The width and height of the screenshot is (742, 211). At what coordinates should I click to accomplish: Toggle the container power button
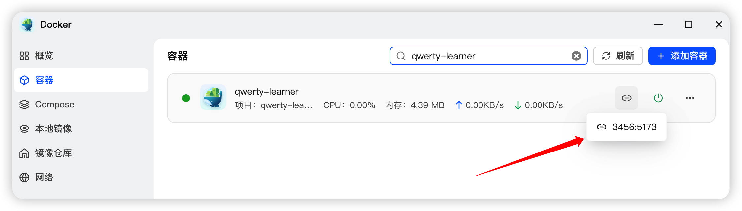658,98
